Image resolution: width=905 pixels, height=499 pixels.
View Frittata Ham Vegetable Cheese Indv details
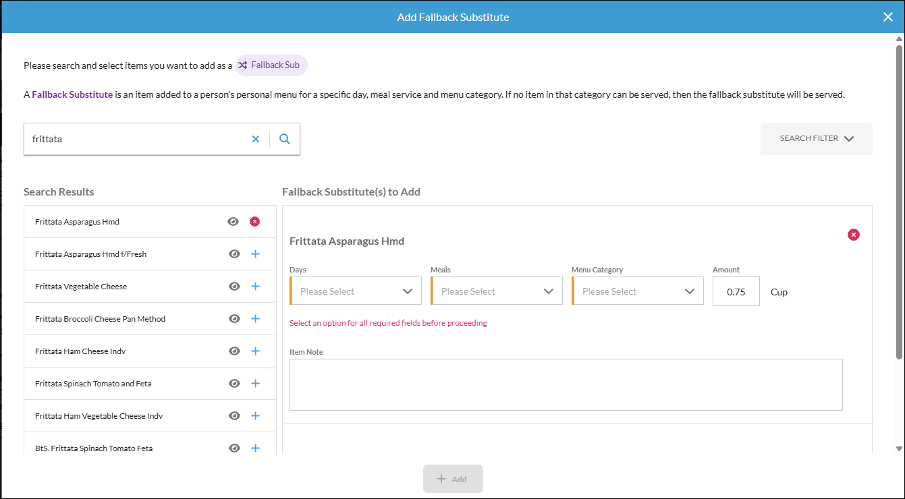(x=234, y=415)
